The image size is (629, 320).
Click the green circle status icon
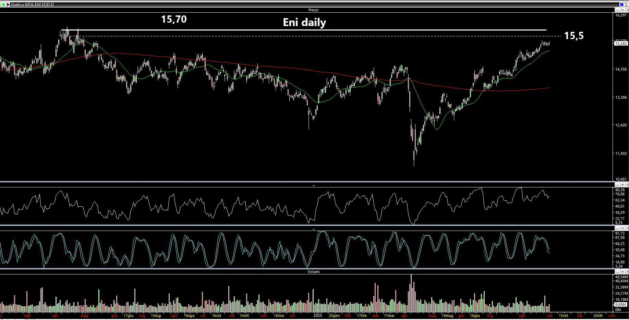tap(4, 4)
